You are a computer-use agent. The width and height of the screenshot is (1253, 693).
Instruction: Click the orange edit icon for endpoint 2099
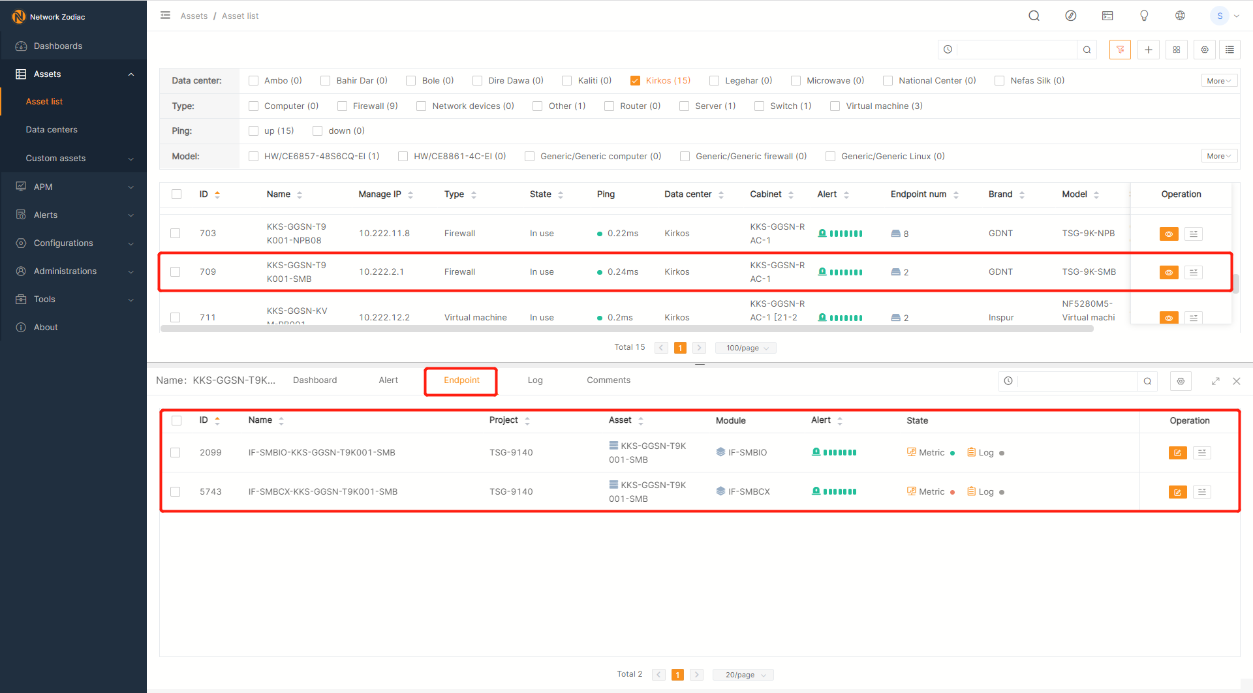click(1177, 453)
